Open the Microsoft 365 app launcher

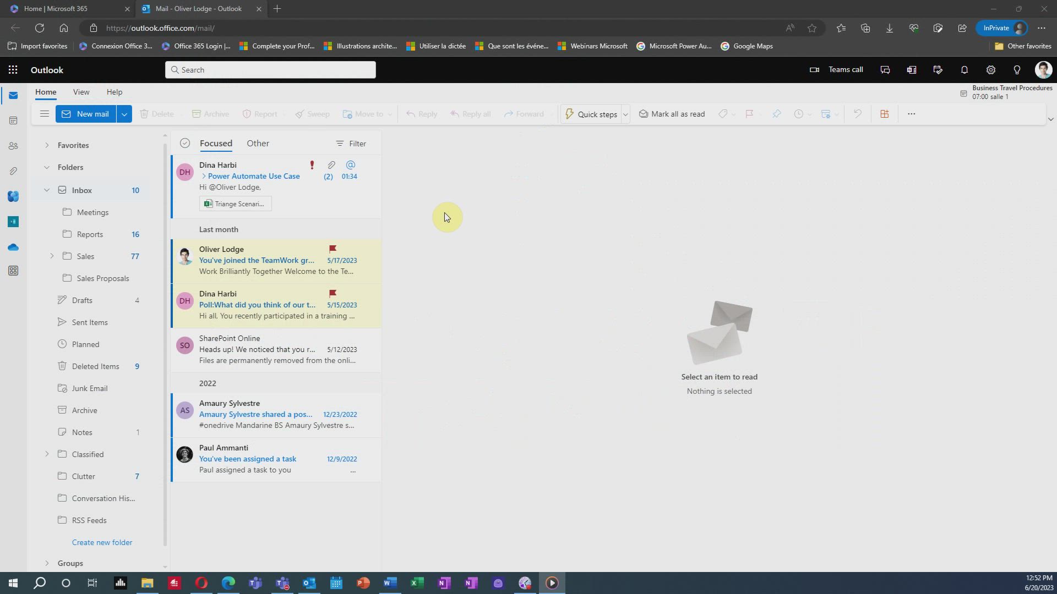point(13,70)
